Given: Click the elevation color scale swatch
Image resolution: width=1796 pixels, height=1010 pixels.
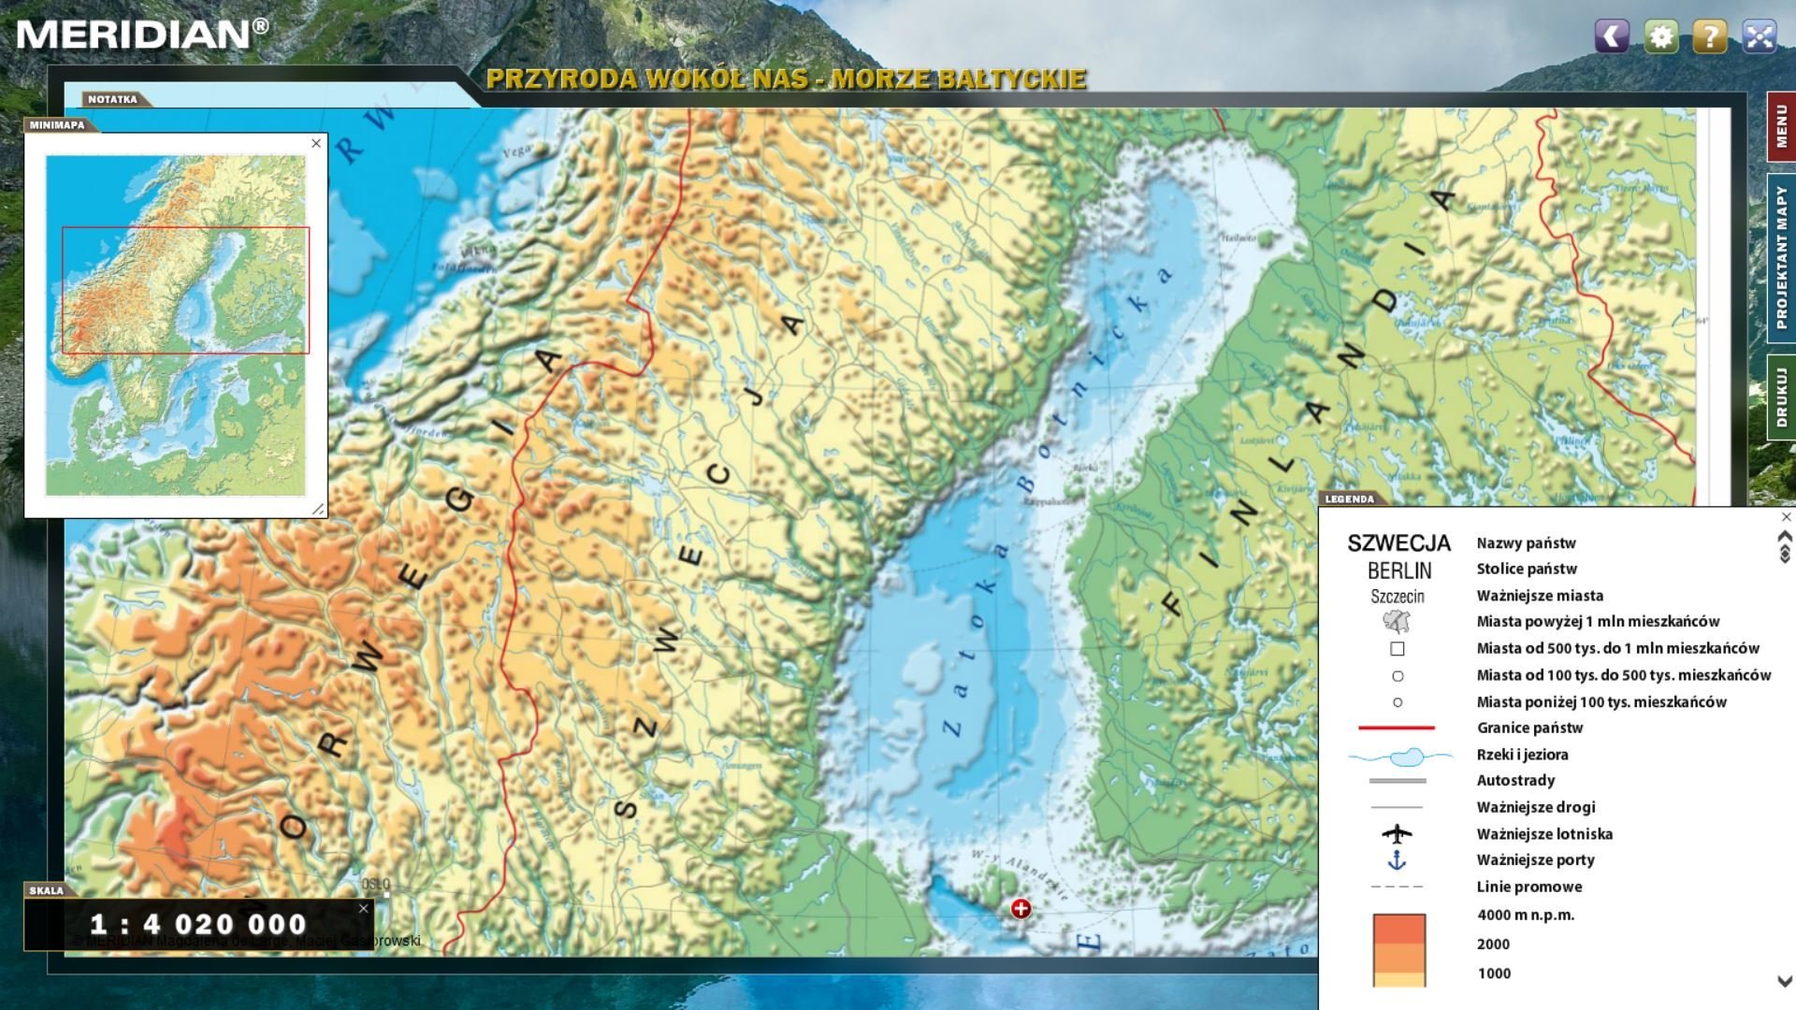Looking at the screenshot, I should tap(1399, 950).
